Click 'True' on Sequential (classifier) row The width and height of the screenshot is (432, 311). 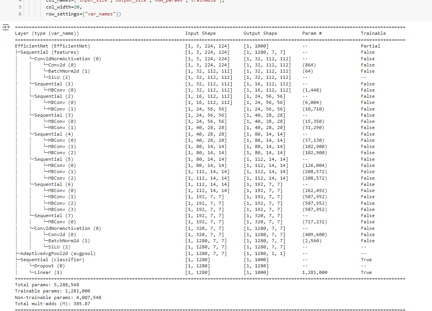point(366,260)
